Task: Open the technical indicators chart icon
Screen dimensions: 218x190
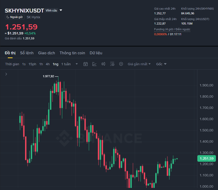Action: click(x=95, y=64)
